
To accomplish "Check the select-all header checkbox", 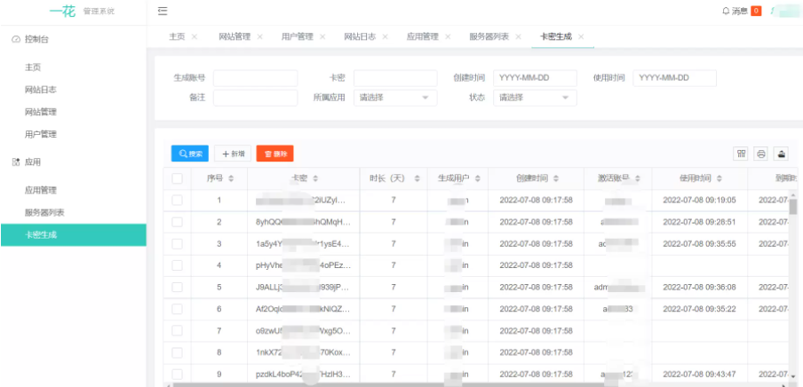I will [x=178, y=178].
